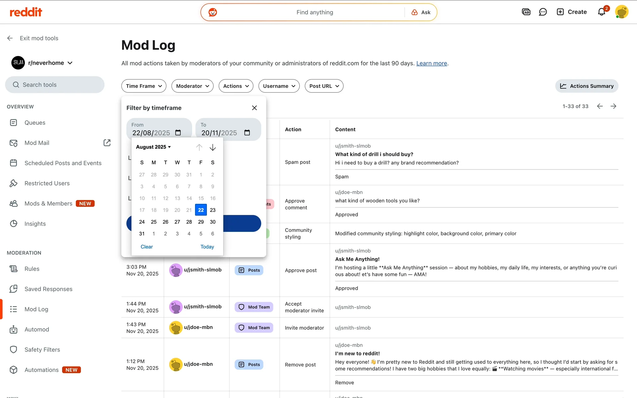Open Scheduled Posts and Events menu item
Viewport: 637px width, 398px height.
pos(63,163)
